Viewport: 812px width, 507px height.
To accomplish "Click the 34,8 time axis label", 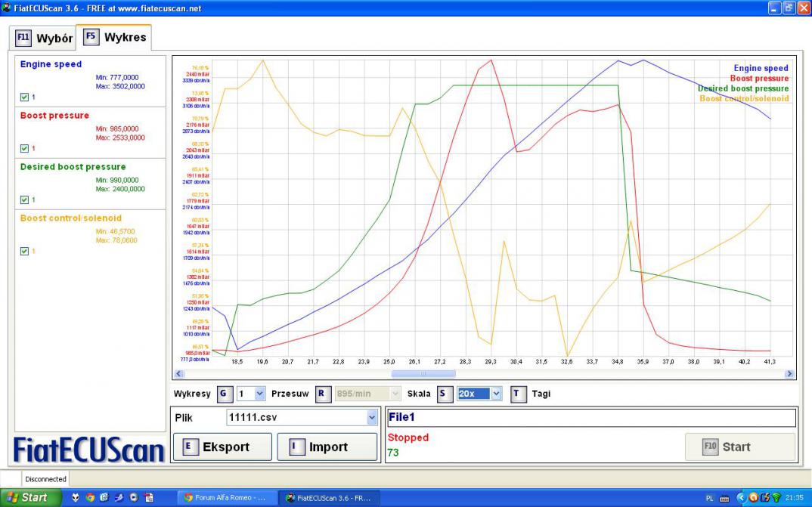I will click(x=617, y=362).
